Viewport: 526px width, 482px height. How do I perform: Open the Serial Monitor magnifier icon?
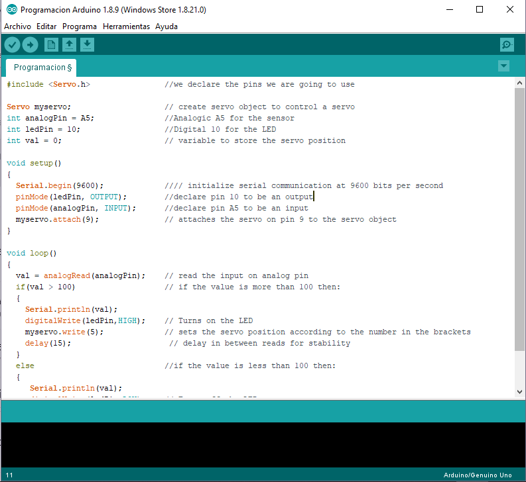coord(507,44)
